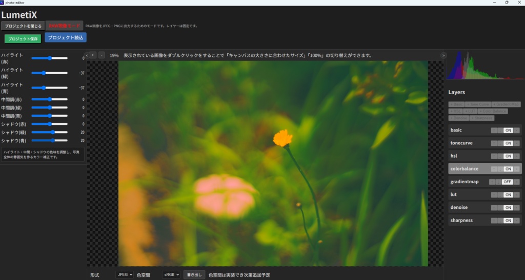
Task: Delete the denoise layer
Action: (x=517, y=207)
